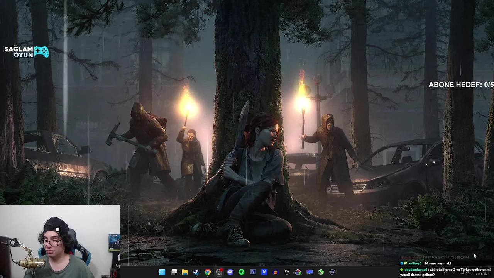
Task: Expand the system tray hidden icons chevron
Action: pyautogui.click(x=445, y=272)
